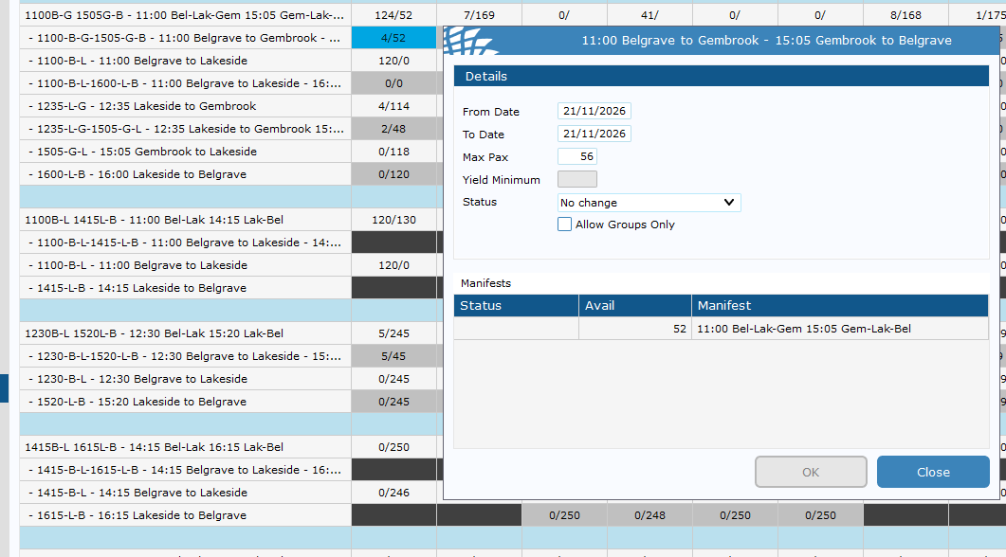Click the From Date field
Viewport: 1006px width, 557px height.
(594, 111)
